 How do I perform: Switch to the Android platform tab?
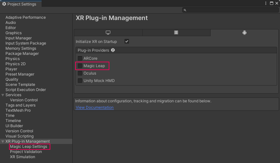pos(244,33)
